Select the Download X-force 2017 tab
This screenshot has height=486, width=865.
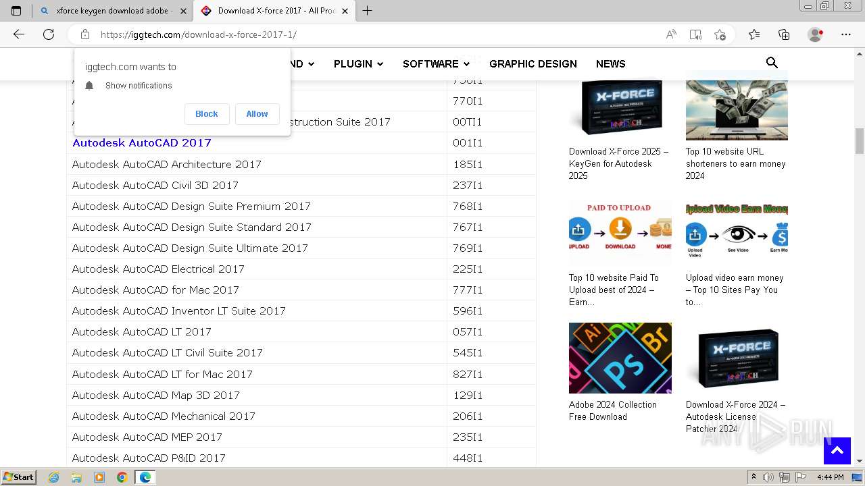point(274,11)
